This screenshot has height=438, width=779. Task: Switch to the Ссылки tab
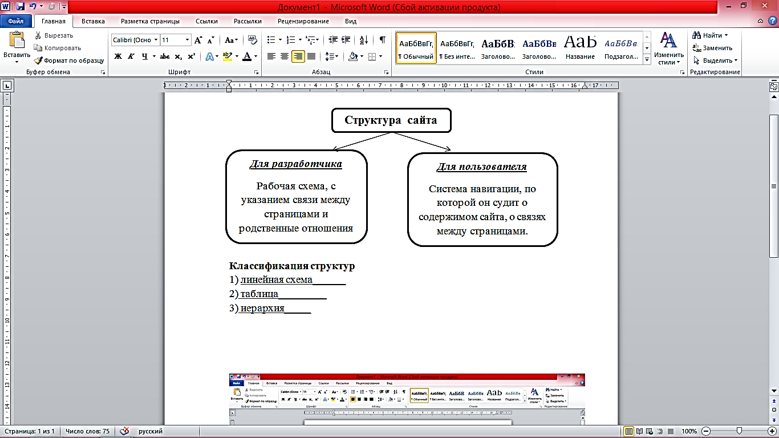pyautogui.click(x=207, y=21)
